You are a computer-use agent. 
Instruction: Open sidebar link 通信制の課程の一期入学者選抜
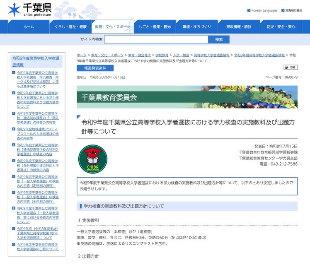click(38, 118)
